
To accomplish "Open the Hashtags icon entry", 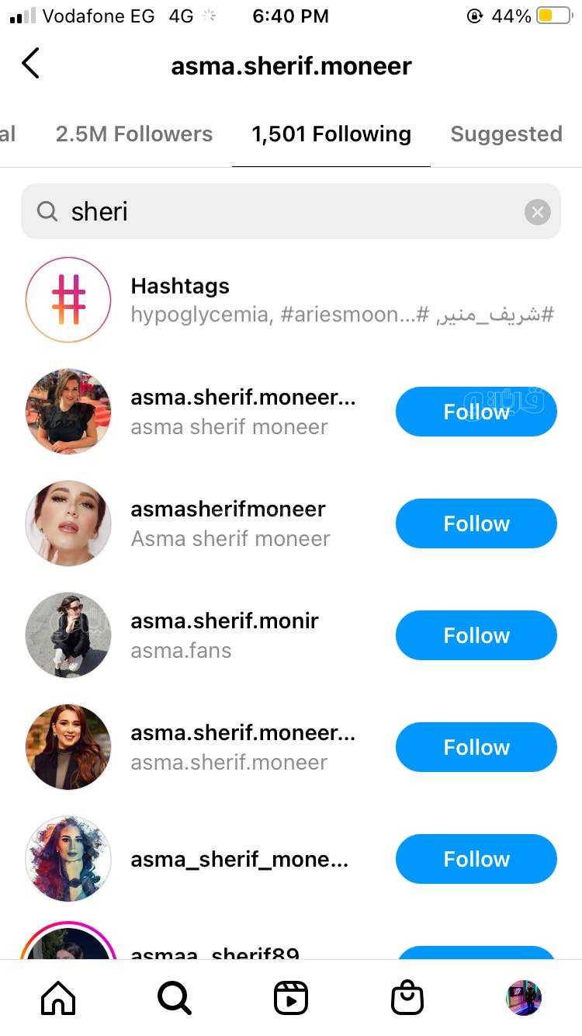I will (x=68, y=301).
